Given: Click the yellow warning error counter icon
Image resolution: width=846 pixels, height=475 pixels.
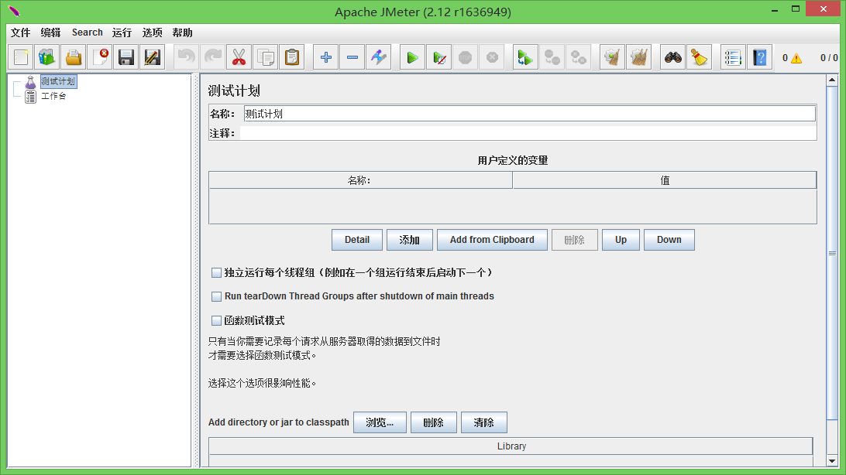Looking at the screenshot, I should pyautogui.click(x=796, y=58).
